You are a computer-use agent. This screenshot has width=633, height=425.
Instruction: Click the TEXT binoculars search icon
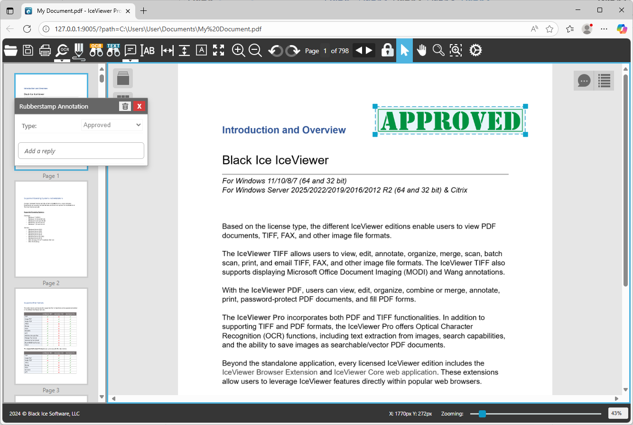pyautogui.click(x=113, y=50)
